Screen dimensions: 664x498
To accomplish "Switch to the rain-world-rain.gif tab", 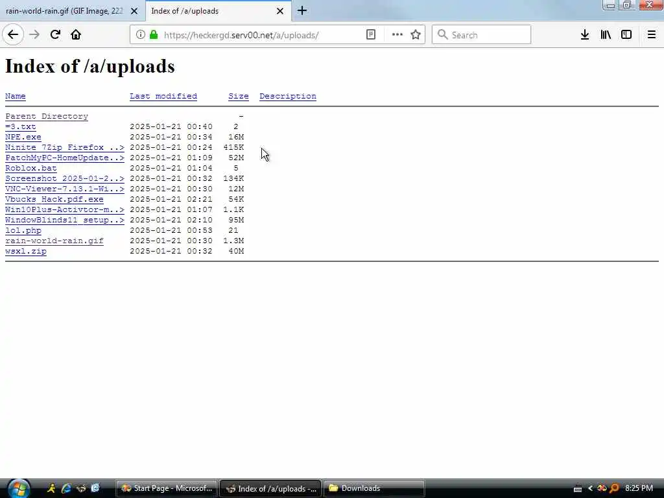I will coord(64,11).
